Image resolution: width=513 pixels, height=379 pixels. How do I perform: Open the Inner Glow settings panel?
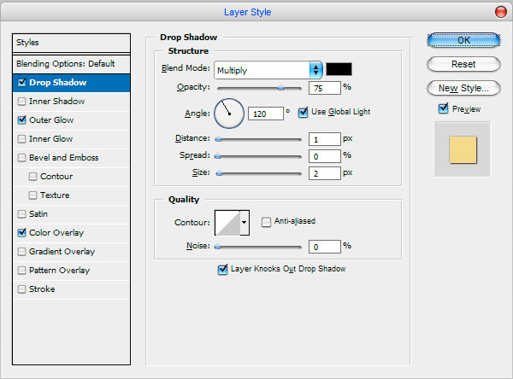coord(51,139)
